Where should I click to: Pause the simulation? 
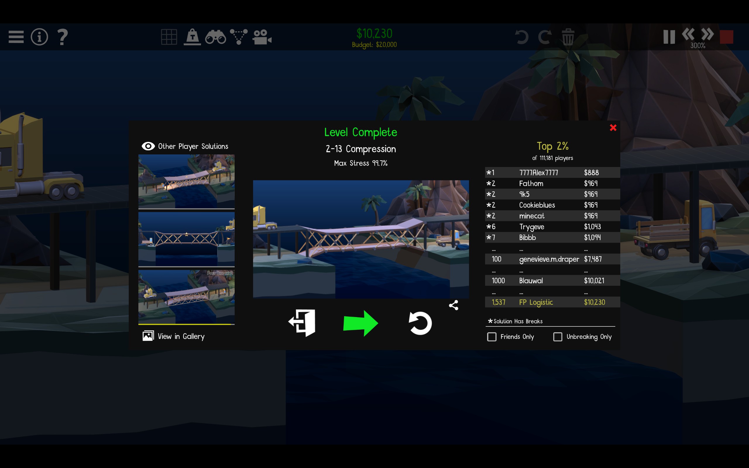pos(669,37)
